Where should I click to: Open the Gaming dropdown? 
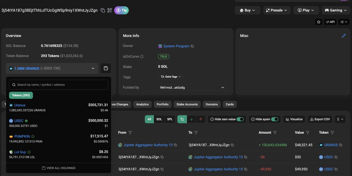[336, 10]
